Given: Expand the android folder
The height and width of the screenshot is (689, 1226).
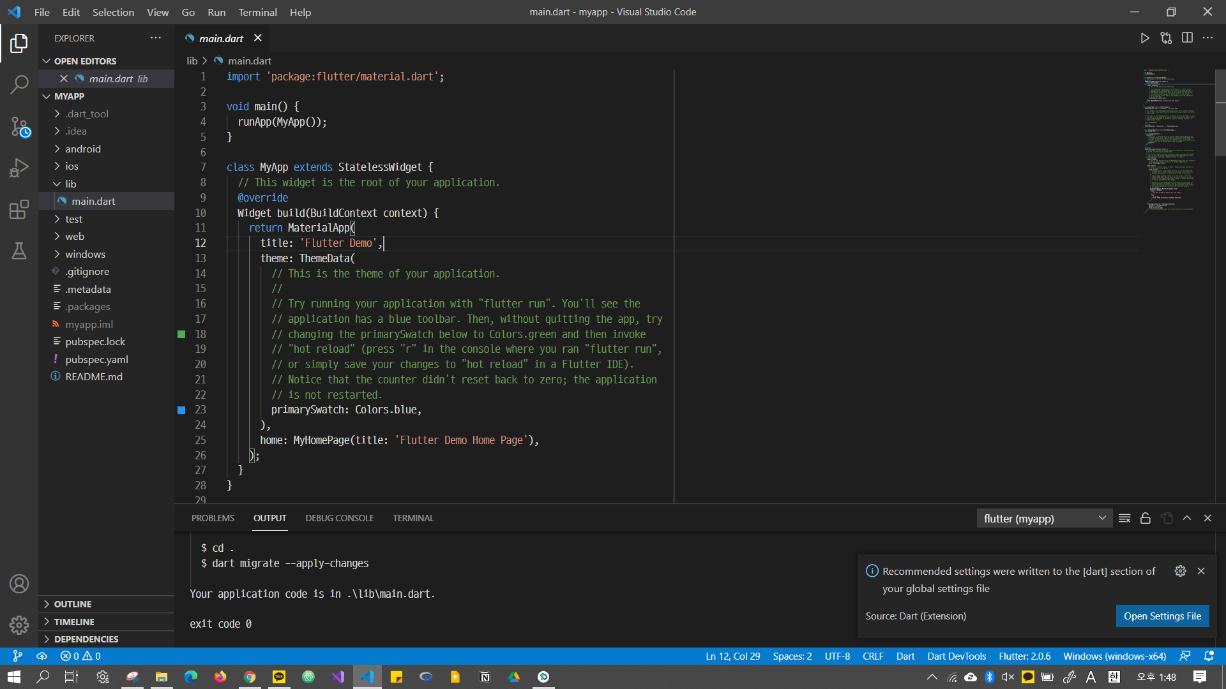Looking at the screenshot, I should (x=83, y=149).
